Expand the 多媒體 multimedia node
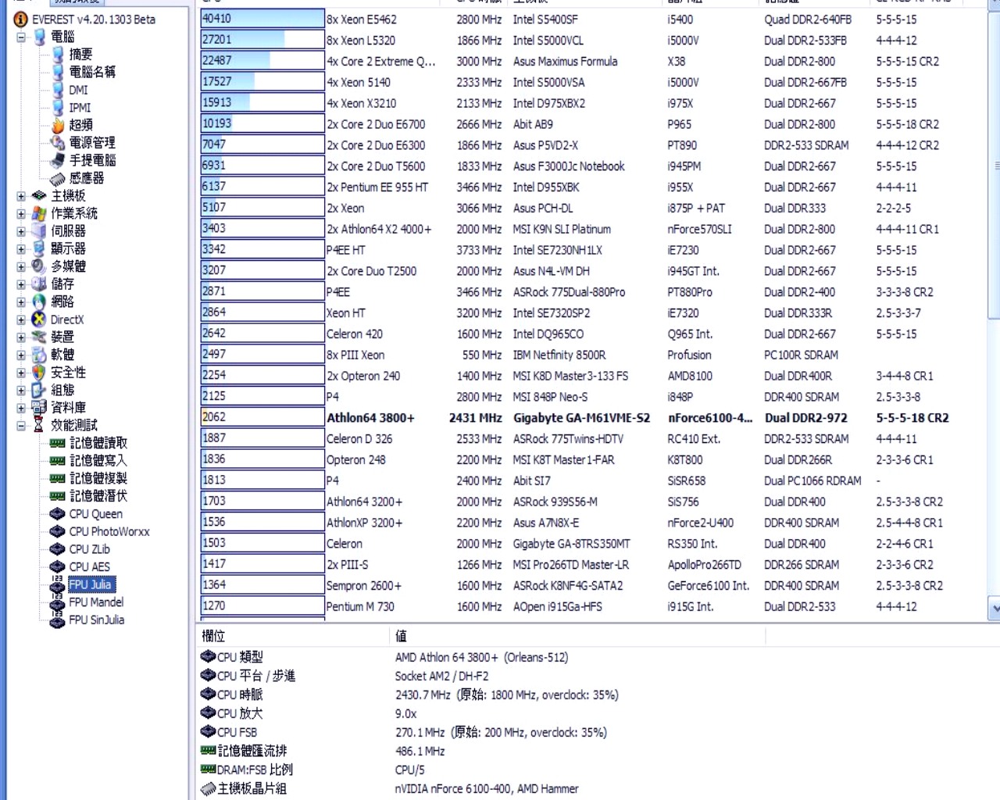The image size is (1000, 800). tap(21, 266)
